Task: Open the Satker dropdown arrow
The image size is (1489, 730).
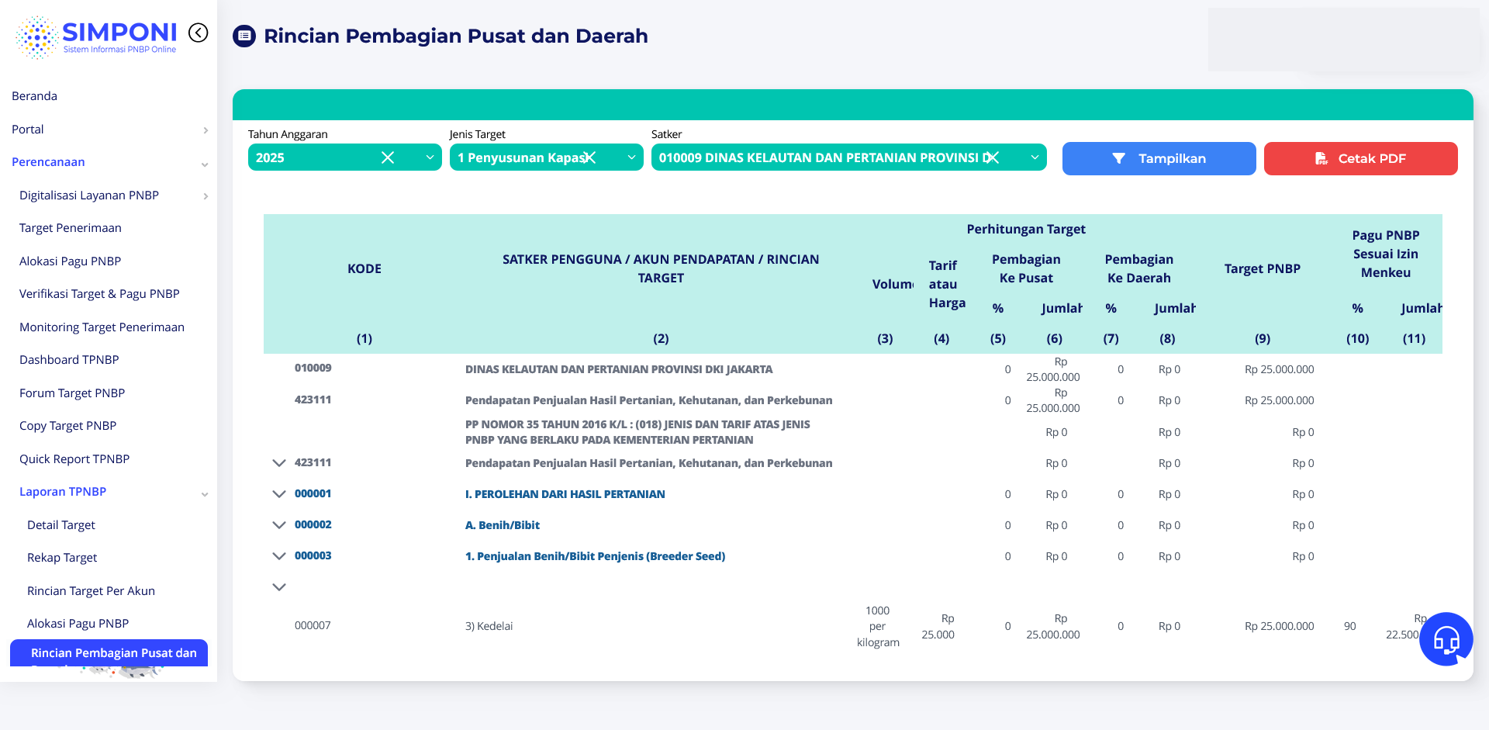Action: [1035, 157]
